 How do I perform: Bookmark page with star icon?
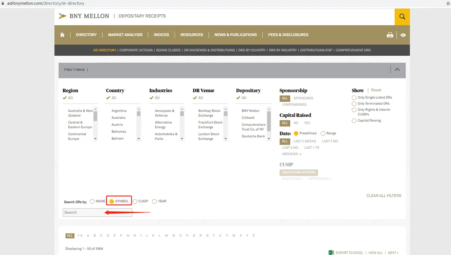(x=448, y=3)
